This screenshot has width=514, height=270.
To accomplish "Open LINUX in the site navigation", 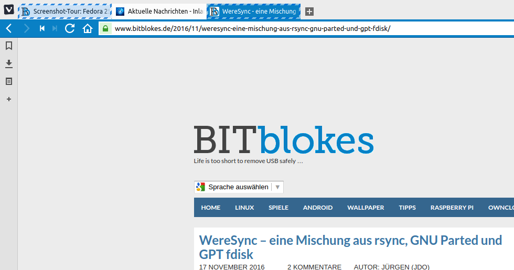I will pyautogui.click(x=244, y=208).
